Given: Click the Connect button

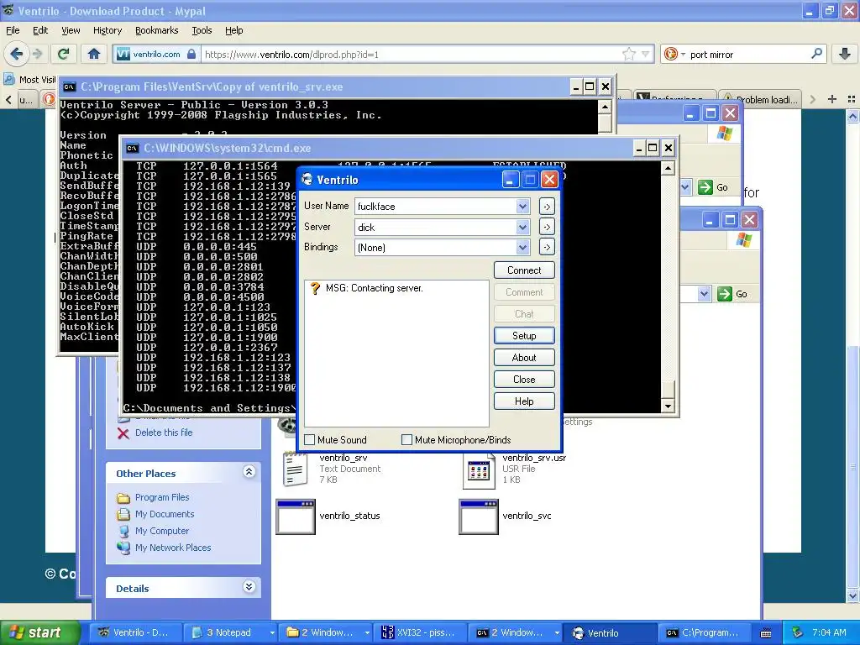Looking at the screenshot, I should point(524,270).
